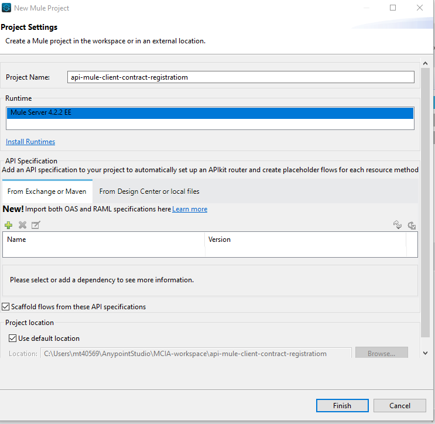435x424 pixels.
Task: Open From Design Center or local files tab
Action: pos(149,192)
